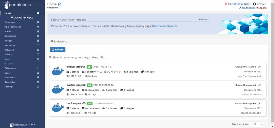Open the docker-prod03 endpoint name

pyautogui.click(x=76, y=103)
